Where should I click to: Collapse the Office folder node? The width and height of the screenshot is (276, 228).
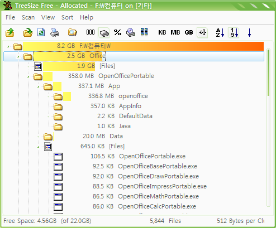18,56
